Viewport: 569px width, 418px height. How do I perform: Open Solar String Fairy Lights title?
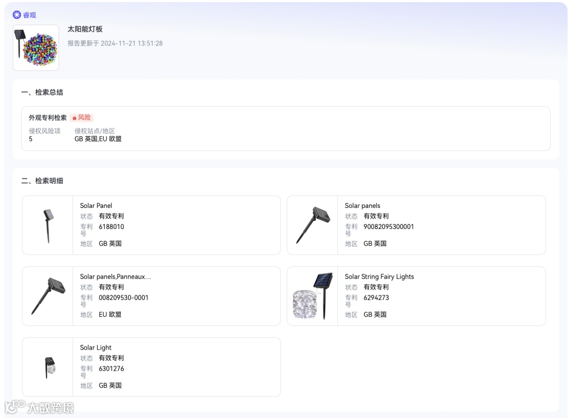point(379,276)
